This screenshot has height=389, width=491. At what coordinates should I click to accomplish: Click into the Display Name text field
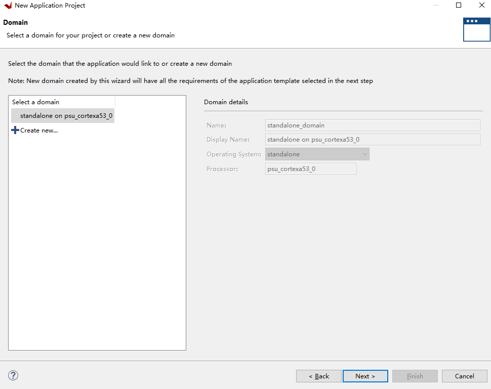[373, 140]
